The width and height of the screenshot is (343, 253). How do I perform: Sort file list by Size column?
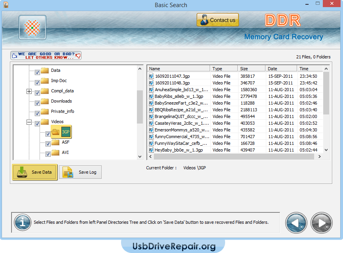pyautogui.click(x=251, y=69)
